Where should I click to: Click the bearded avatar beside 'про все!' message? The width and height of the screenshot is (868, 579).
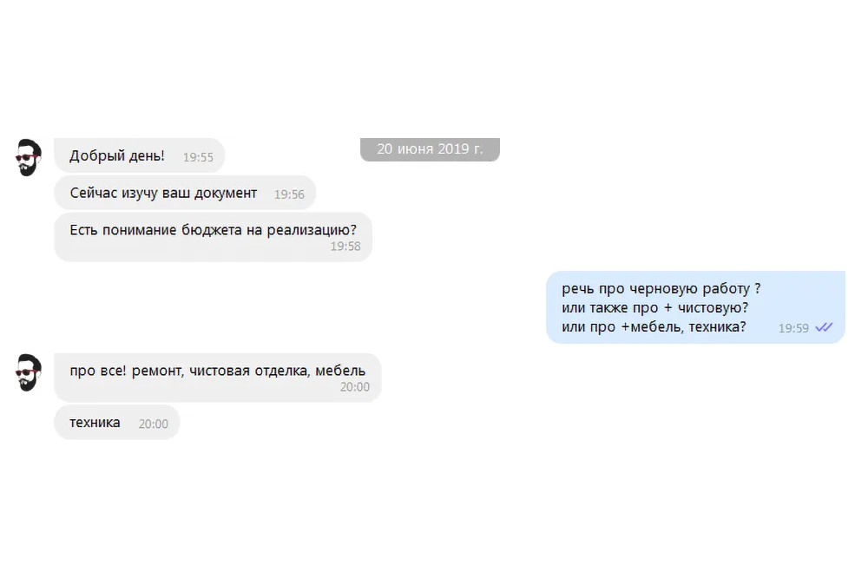28,372
